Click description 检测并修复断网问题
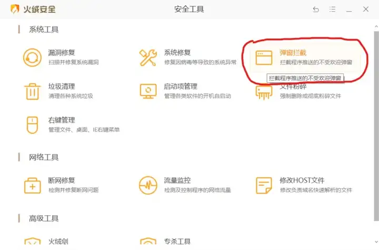This screenshot has height=250, width=379. point(74,190)
